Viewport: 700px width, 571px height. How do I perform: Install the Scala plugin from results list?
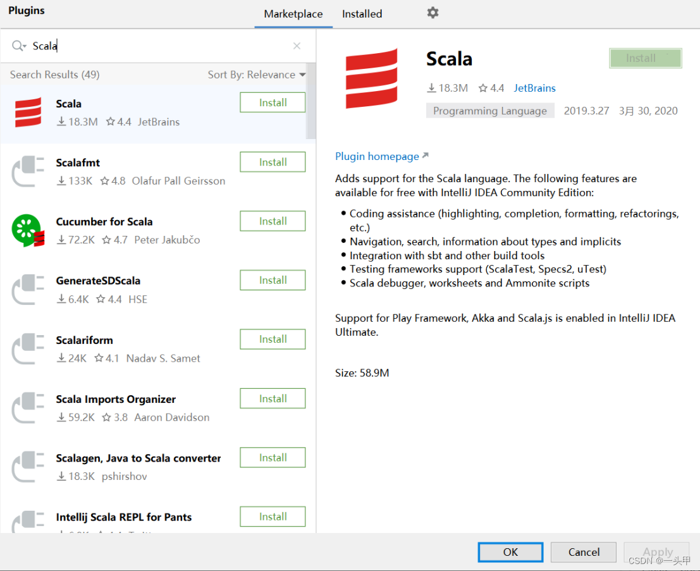click(x=273, y=102)
